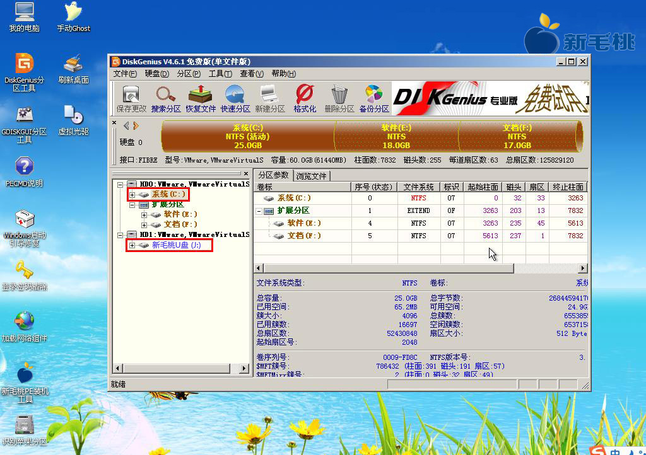
Task: Click the 格式化 toolbar icon
Action: pyautogui.click(x=305, y=99)
